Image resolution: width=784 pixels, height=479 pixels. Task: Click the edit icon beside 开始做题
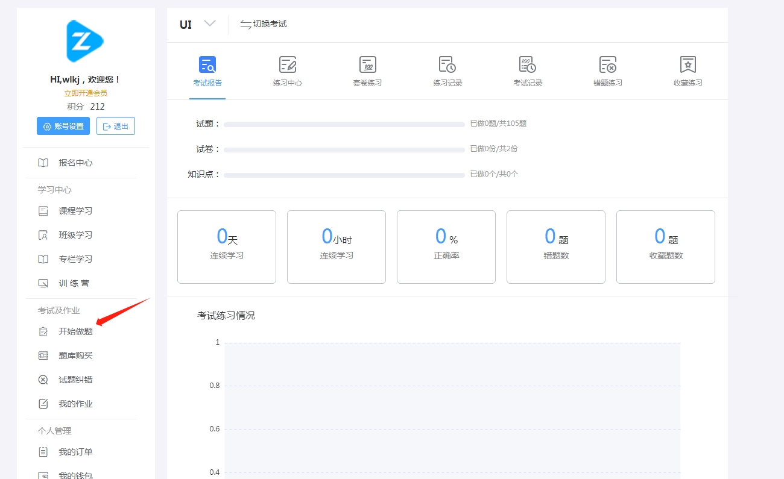click(x=43, y=331)
